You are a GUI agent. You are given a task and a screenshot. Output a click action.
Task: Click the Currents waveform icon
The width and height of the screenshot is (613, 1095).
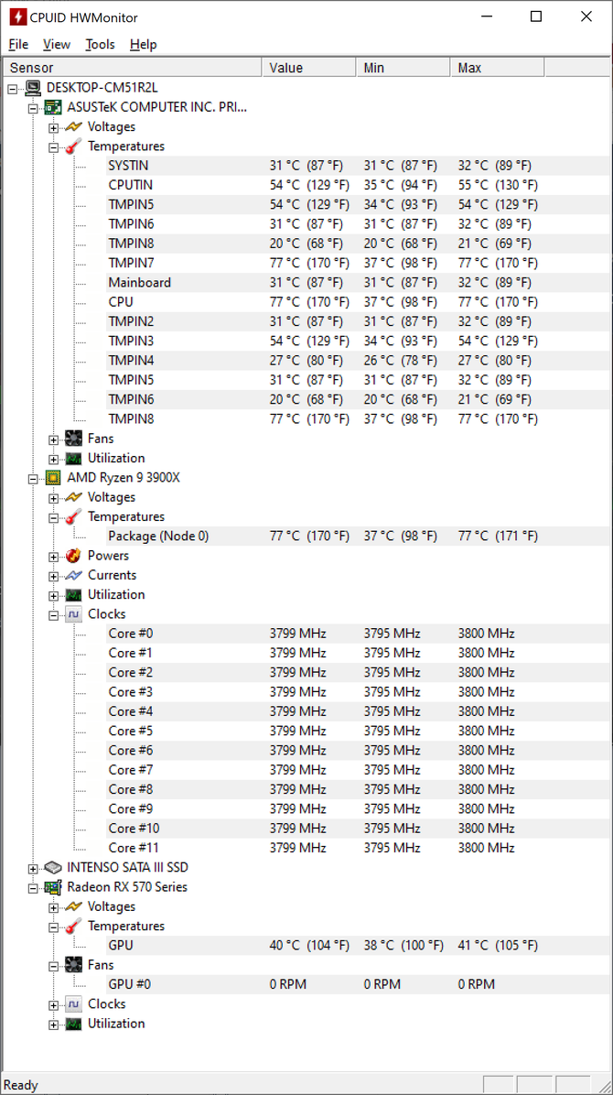click(73, 576)
